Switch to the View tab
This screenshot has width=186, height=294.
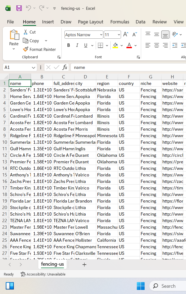(x=178, y=22)
